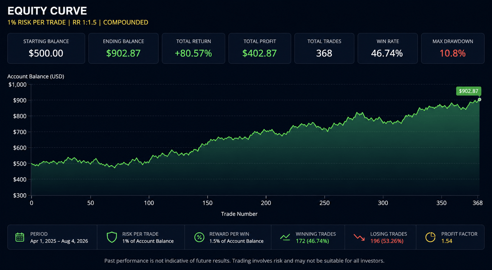Click the Equity Curve heading
Image resolution: width=492 pixels, height=270 pixels.
coord(47,11)
